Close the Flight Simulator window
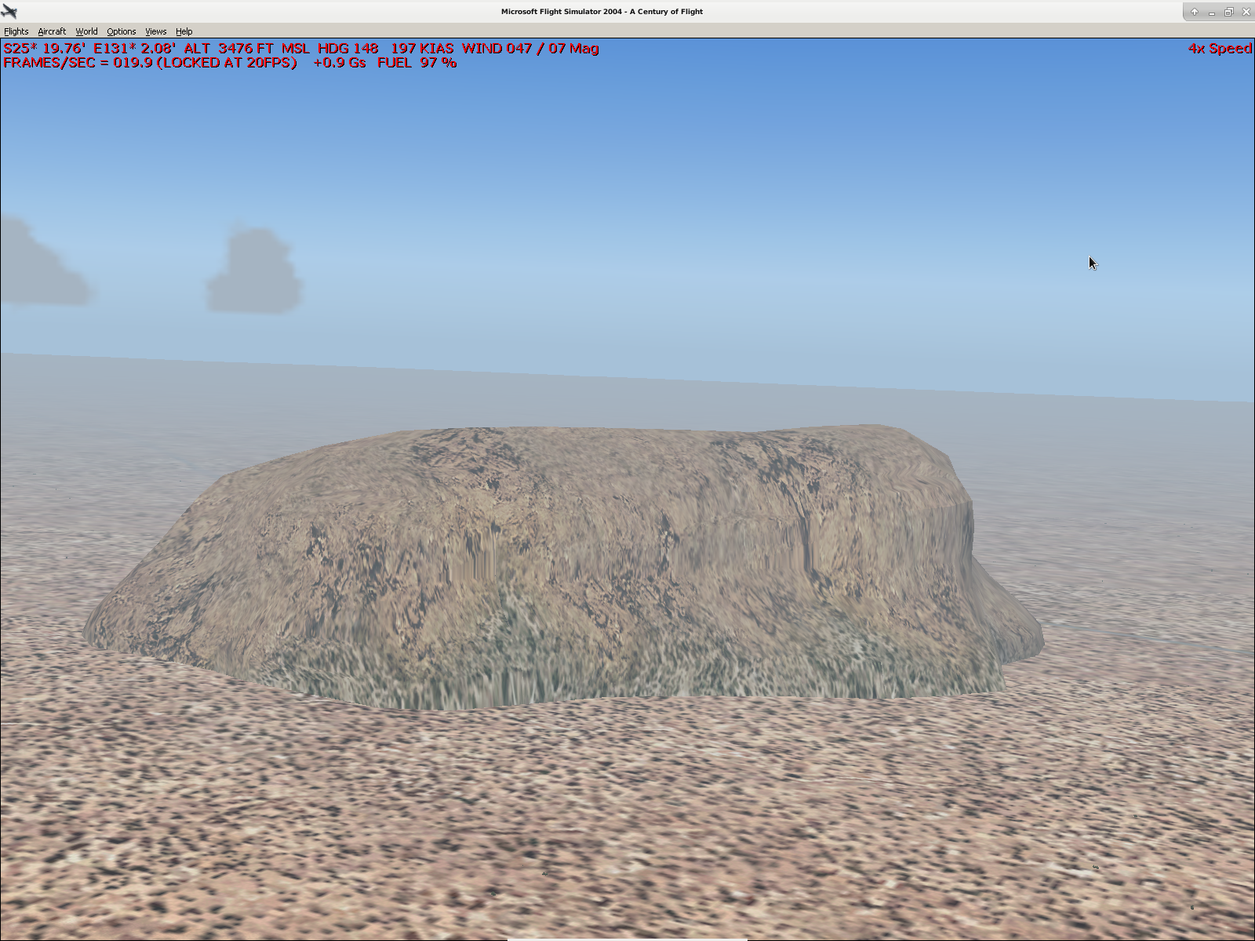 (1246, 12)
